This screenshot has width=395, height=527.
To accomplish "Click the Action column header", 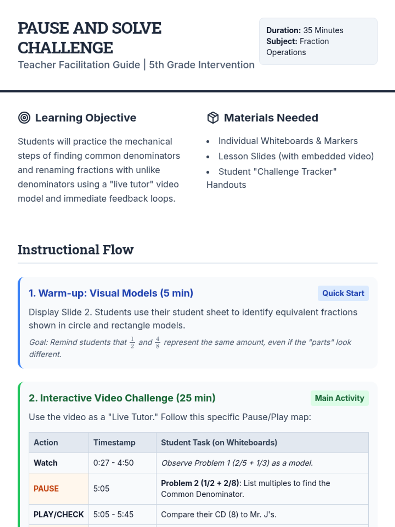I will point(46,442).
